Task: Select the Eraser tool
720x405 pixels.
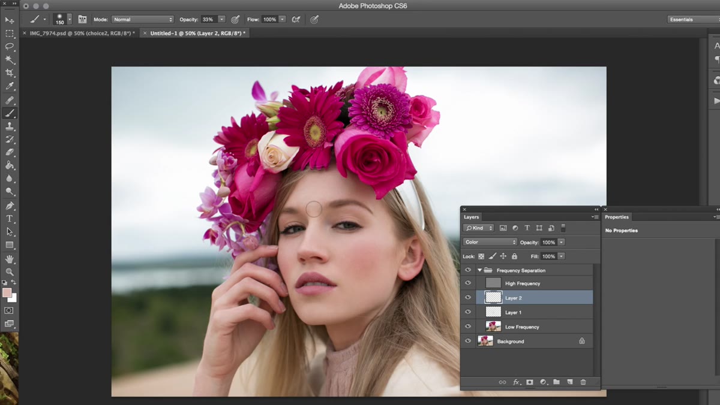Action: [10, 153]
